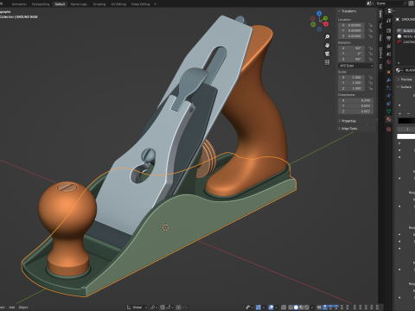Remove a color ramp stop with minus
The height and width of the screenshot is (311, 415).
[x=408, y=114]
